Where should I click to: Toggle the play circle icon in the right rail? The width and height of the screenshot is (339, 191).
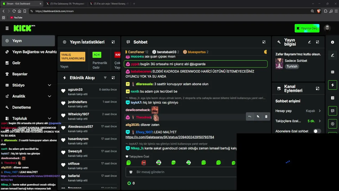tap(333, 124)
